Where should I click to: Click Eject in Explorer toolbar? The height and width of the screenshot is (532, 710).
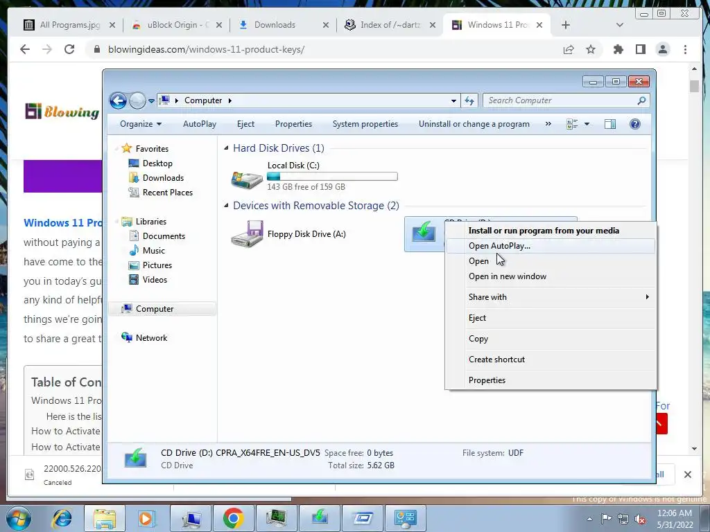click(x=245, y=124)
